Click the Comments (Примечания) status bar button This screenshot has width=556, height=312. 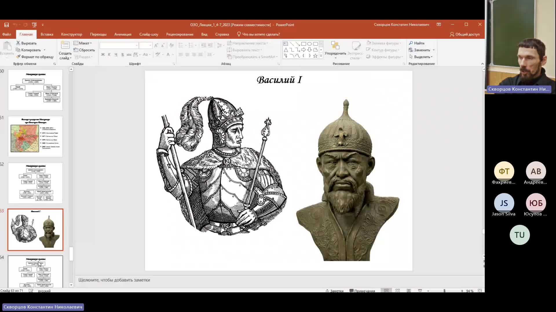tap(362, 291)
